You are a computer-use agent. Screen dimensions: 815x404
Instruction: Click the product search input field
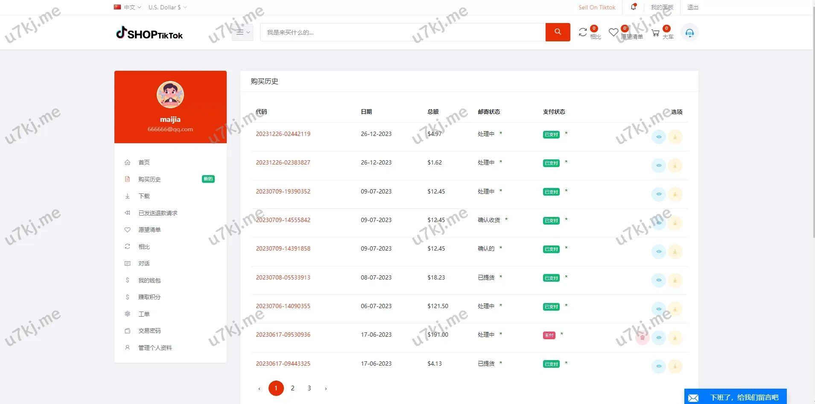(402, 32)
